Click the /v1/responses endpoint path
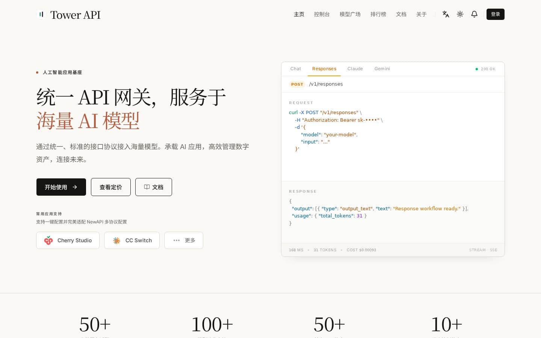 326,84
